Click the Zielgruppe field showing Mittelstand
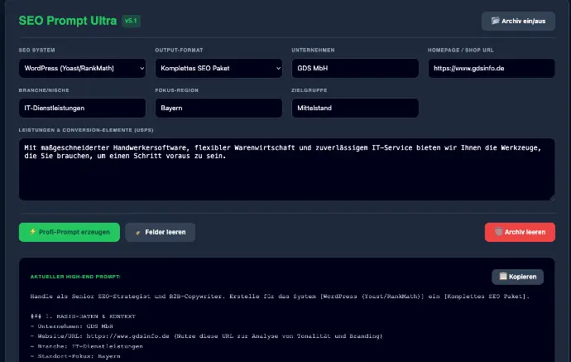 click(355, 108)
